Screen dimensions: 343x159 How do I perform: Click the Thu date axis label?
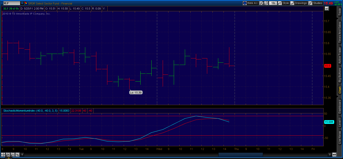click(x=236, y=149)
